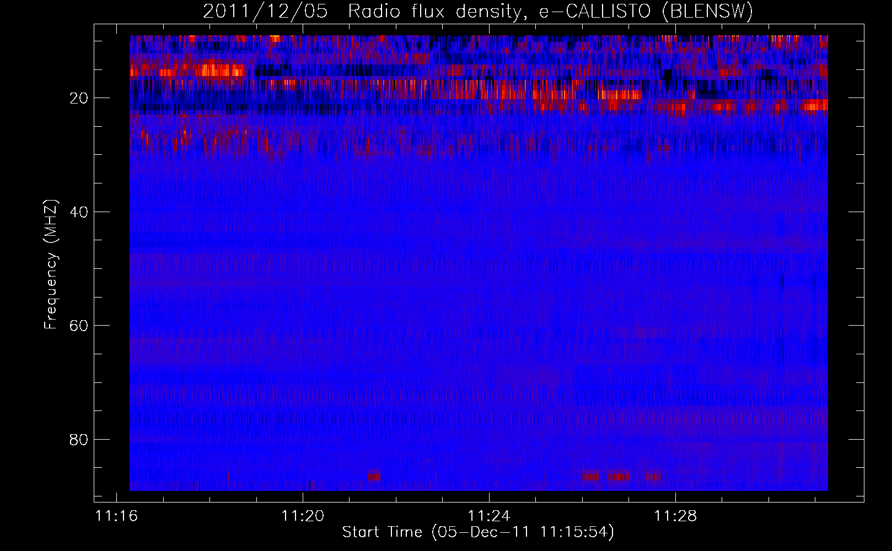Click the time tick label '11:24'

point(489,516)
